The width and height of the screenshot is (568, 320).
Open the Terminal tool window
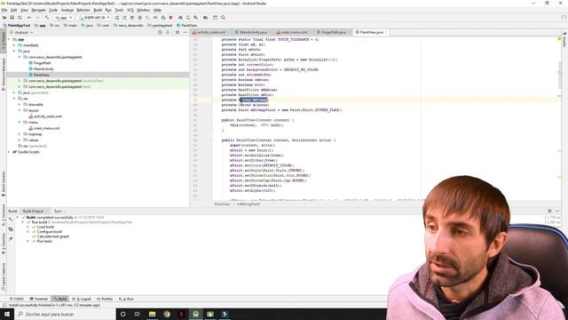click(39, 299)
